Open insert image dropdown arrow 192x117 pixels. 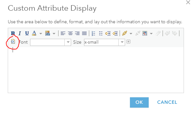[151, 34]
